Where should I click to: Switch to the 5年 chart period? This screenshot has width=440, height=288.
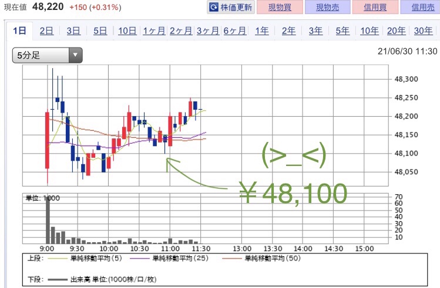[342, 31]
